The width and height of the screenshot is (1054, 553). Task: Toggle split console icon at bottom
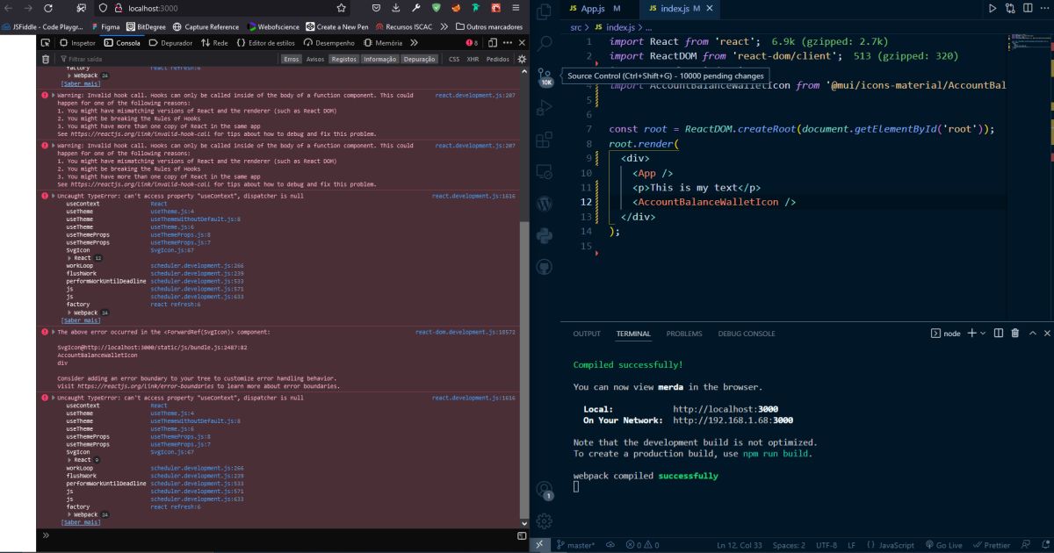point(522,535)
